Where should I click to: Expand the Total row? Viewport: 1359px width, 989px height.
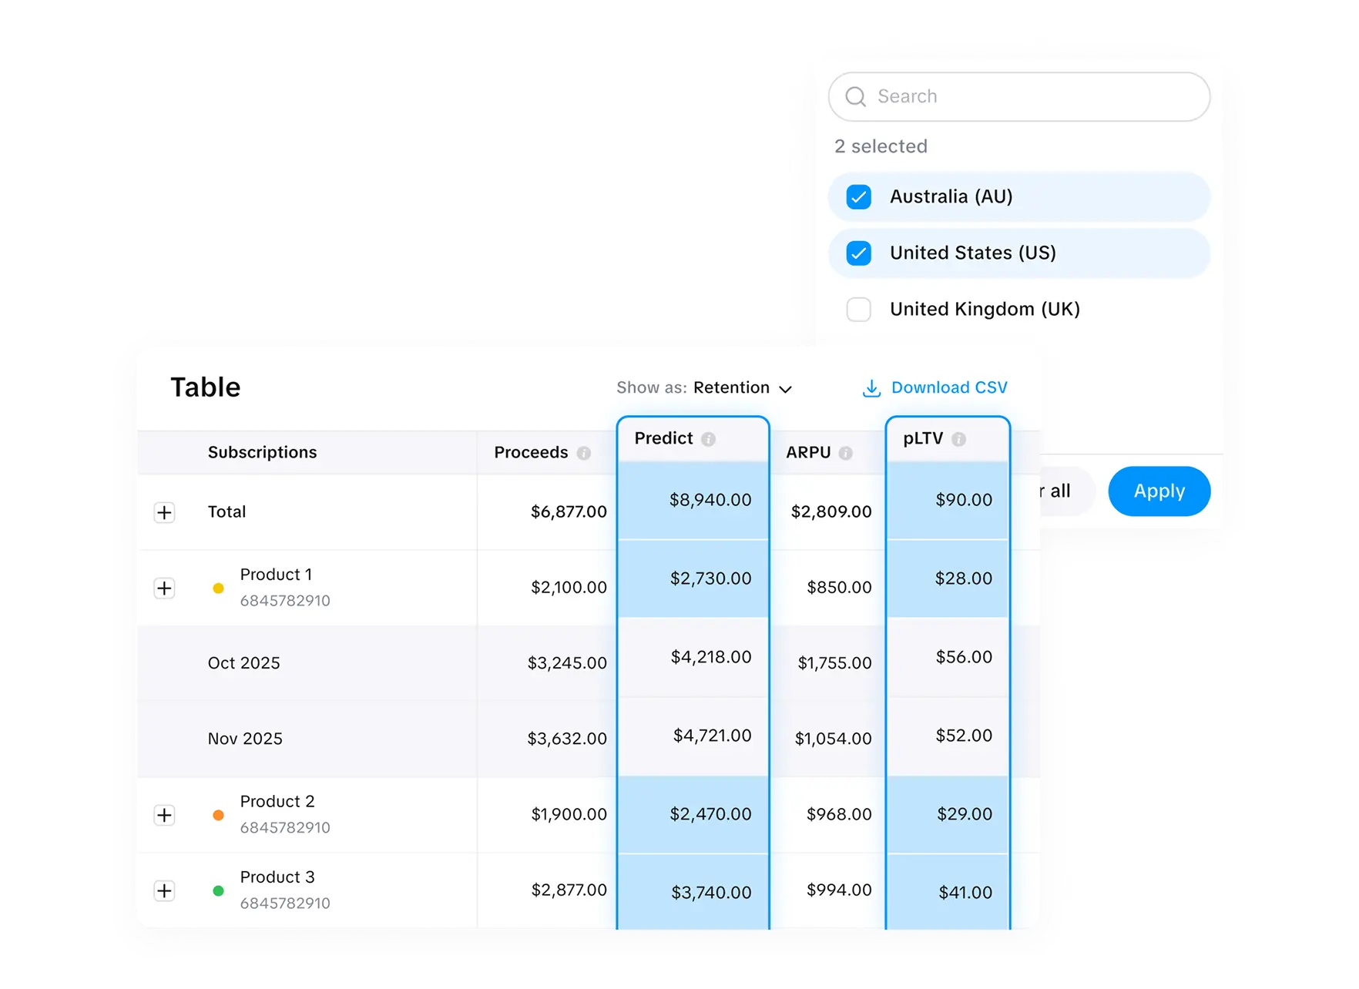click(164, 511)
